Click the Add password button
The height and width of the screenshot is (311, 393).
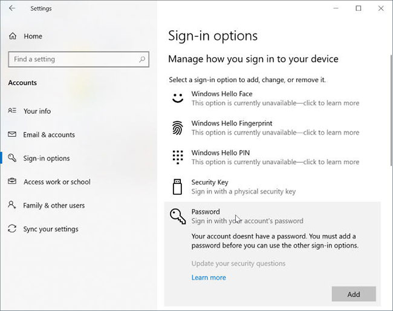pyautogui.click(x=354, y=294)
